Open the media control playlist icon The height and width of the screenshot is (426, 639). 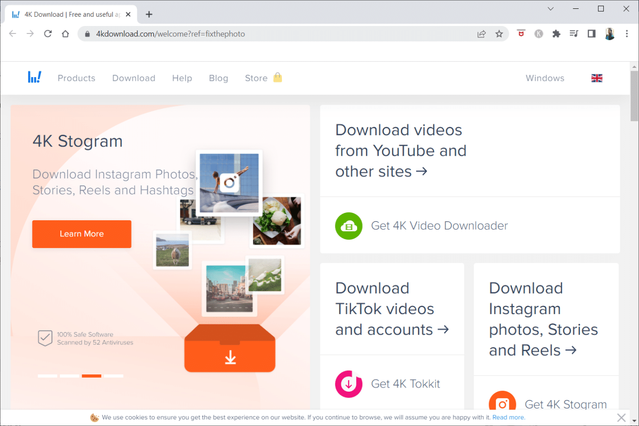[x=574, y=33]
